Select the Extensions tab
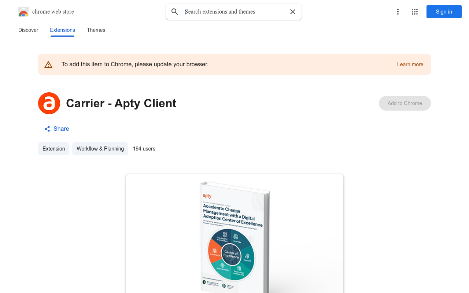 tap(63, 30)
